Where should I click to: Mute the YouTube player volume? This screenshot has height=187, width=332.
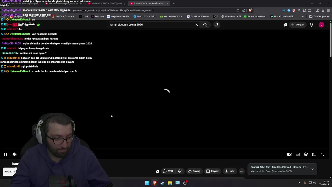click(x=15, y=154)
